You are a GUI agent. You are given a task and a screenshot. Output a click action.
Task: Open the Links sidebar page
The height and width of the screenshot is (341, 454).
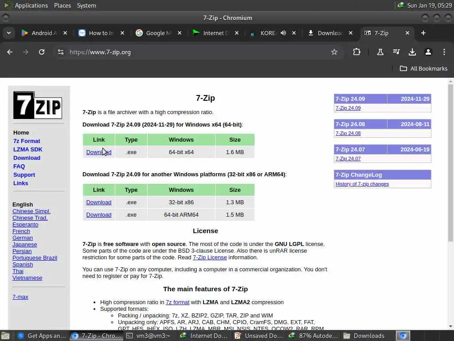tap(20, 183)
